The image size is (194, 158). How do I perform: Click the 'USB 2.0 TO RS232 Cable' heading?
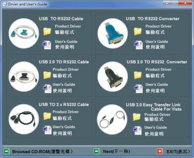[64, 62]
